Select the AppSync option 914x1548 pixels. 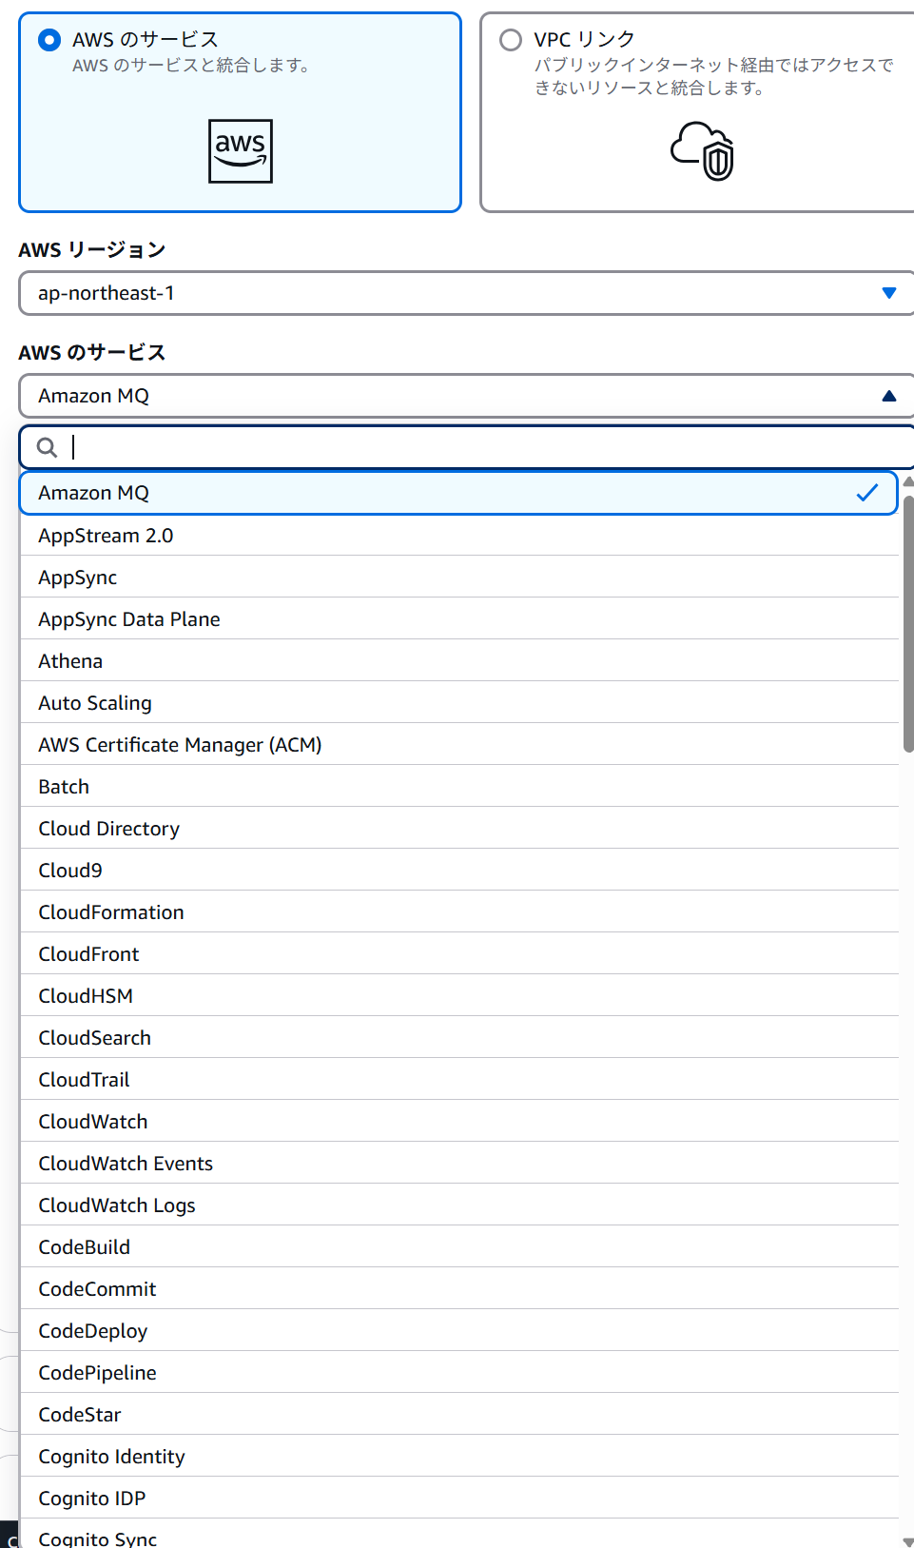pos(459,578)
